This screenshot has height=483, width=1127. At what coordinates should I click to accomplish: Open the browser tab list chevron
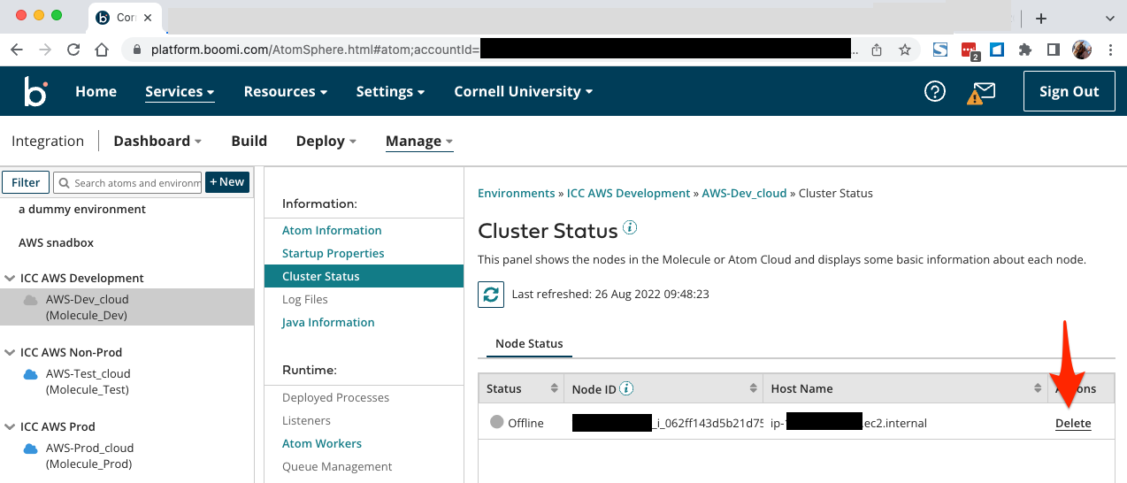point(1110,18)
